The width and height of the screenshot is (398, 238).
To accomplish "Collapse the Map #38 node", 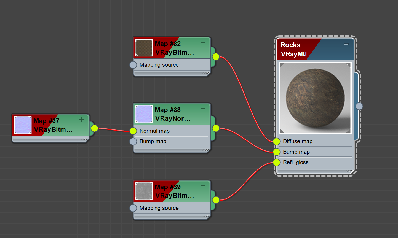I will point(203,109).
